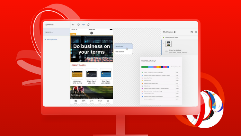This screenshot has width=241, height=136.
Task: Select the Session Start Time row
Action: tap(160, 78)
